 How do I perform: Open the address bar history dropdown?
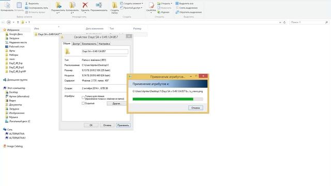tap(280, 22)
